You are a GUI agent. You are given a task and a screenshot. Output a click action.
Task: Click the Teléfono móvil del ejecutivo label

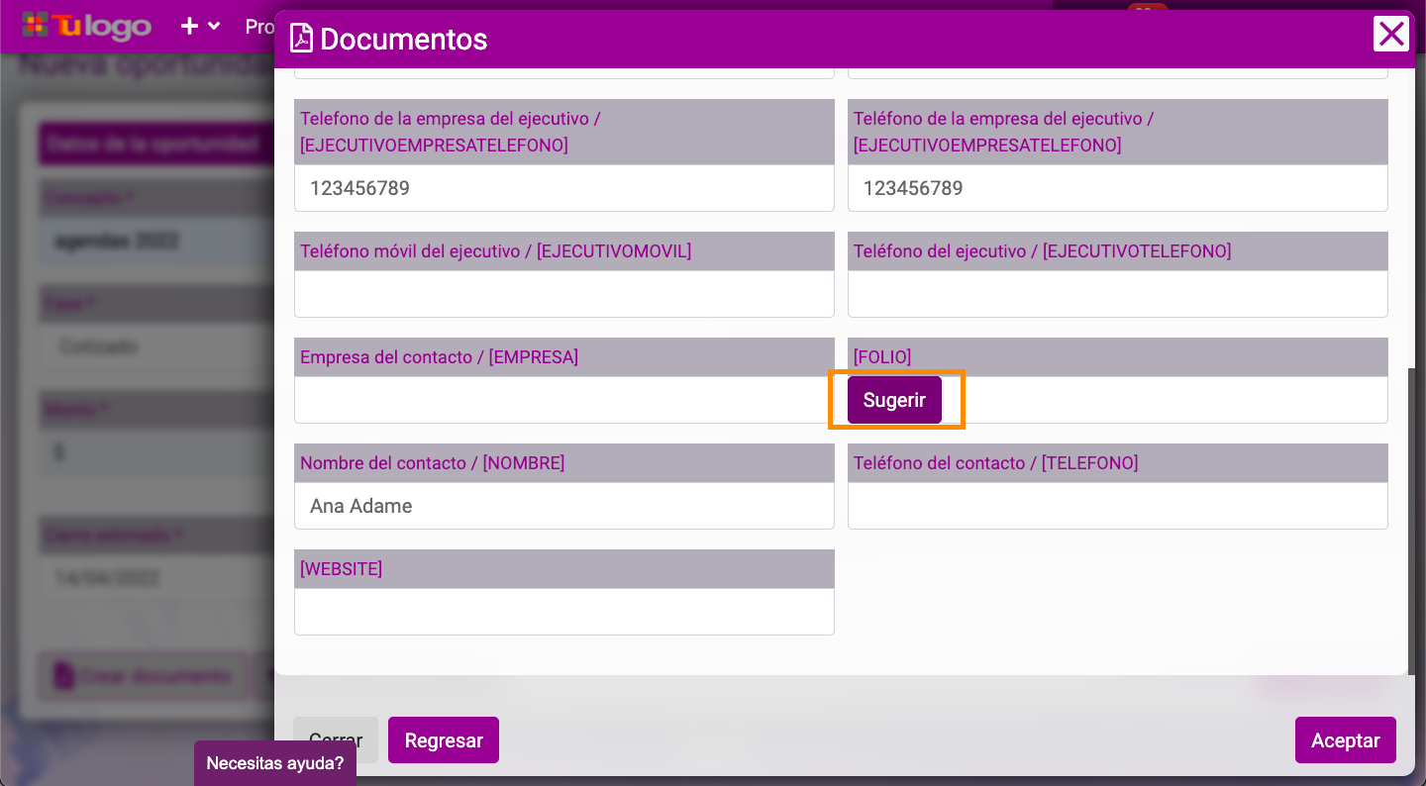tap(496, 251)
